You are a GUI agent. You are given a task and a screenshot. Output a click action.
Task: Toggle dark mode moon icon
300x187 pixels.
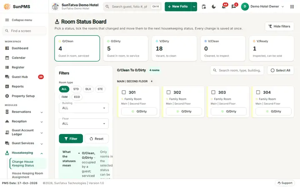214,7
